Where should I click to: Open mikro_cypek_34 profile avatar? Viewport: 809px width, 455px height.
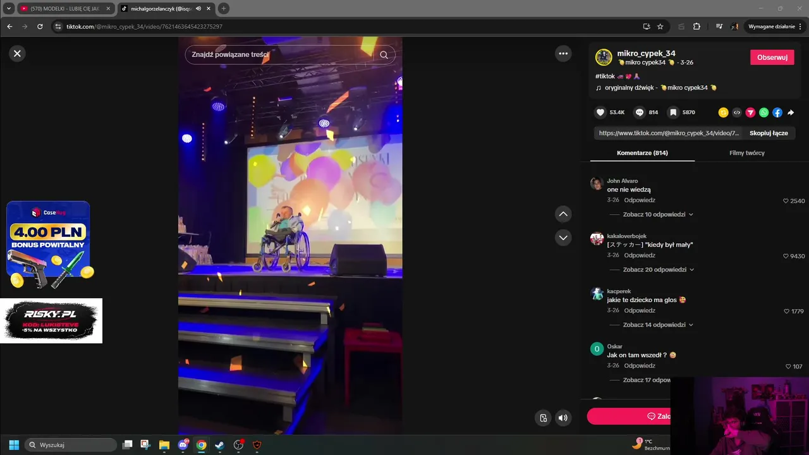point(604,58)
